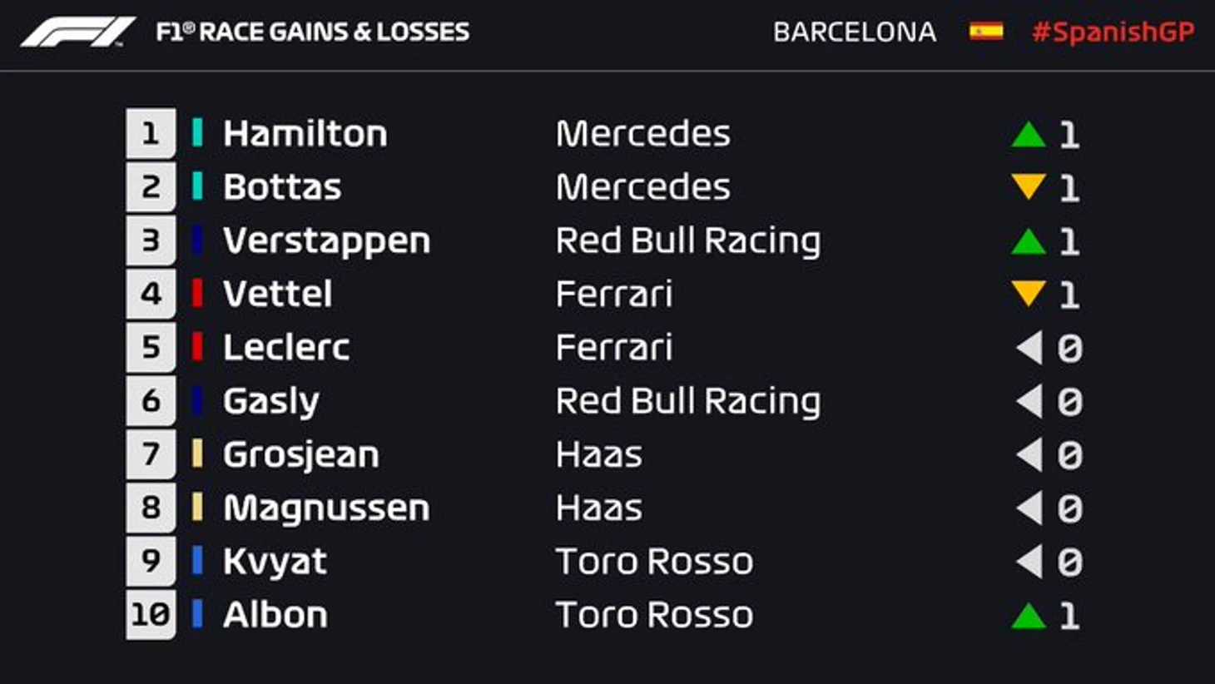
Task: Click the green up arrow beside Hamilton
Action: [1029, 135]
